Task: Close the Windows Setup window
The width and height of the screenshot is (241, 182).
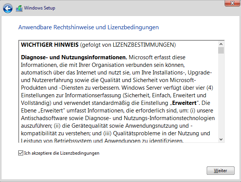Action: (232, 3)
